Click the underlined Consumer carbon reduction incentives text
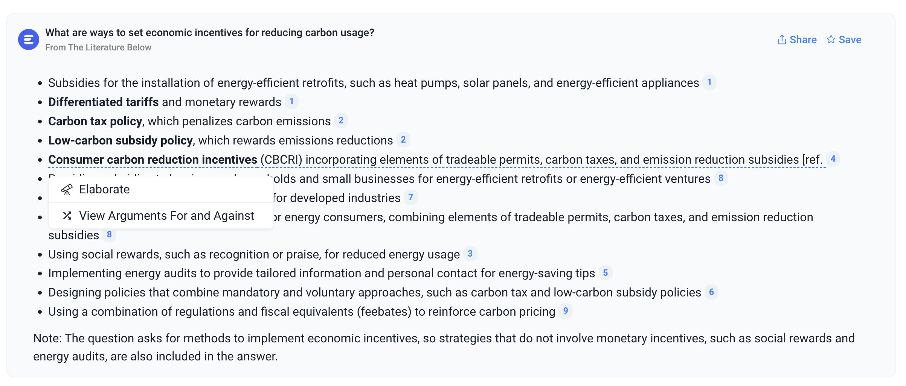 point(153,160)
